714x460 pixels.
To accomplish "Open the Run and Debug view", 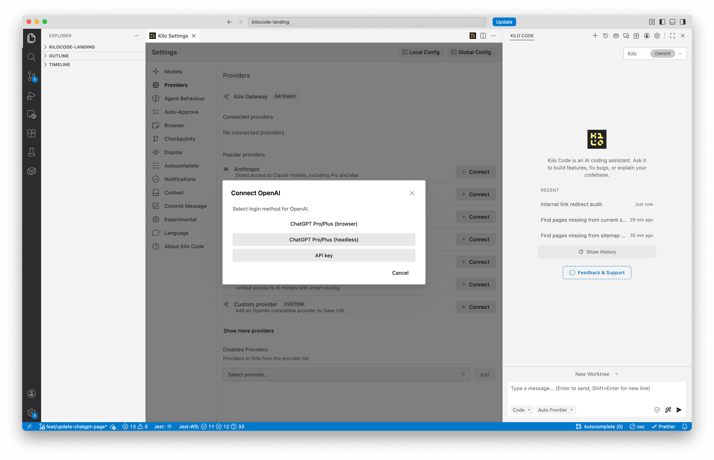I will pyautogui.click(x=32, y=96).
